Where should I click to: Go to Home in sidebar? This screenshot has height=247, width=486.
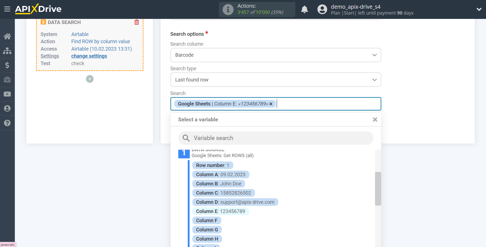pos(7,36)
